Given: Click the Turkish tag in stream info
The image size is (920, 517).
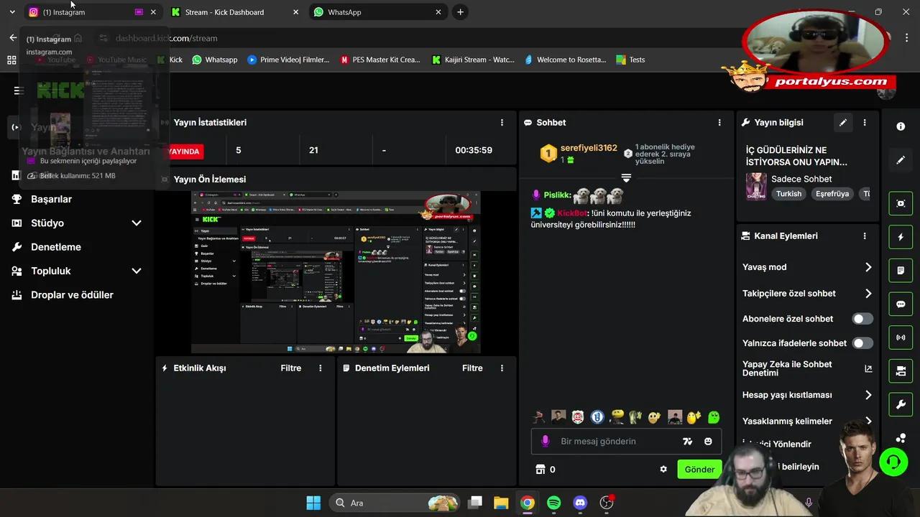Looking at the screenshot, I should 788,194.
